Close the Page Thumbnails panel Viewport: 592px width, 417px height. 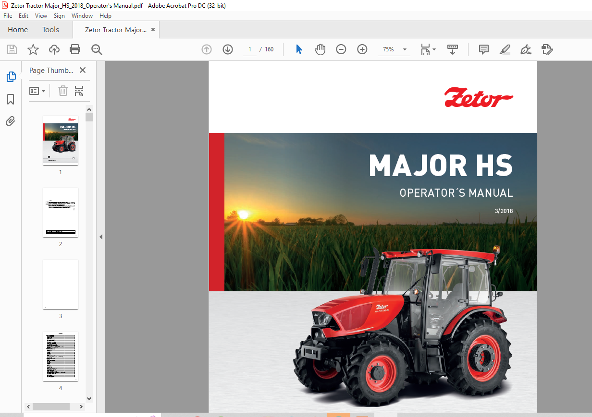(x=83, y=70)
